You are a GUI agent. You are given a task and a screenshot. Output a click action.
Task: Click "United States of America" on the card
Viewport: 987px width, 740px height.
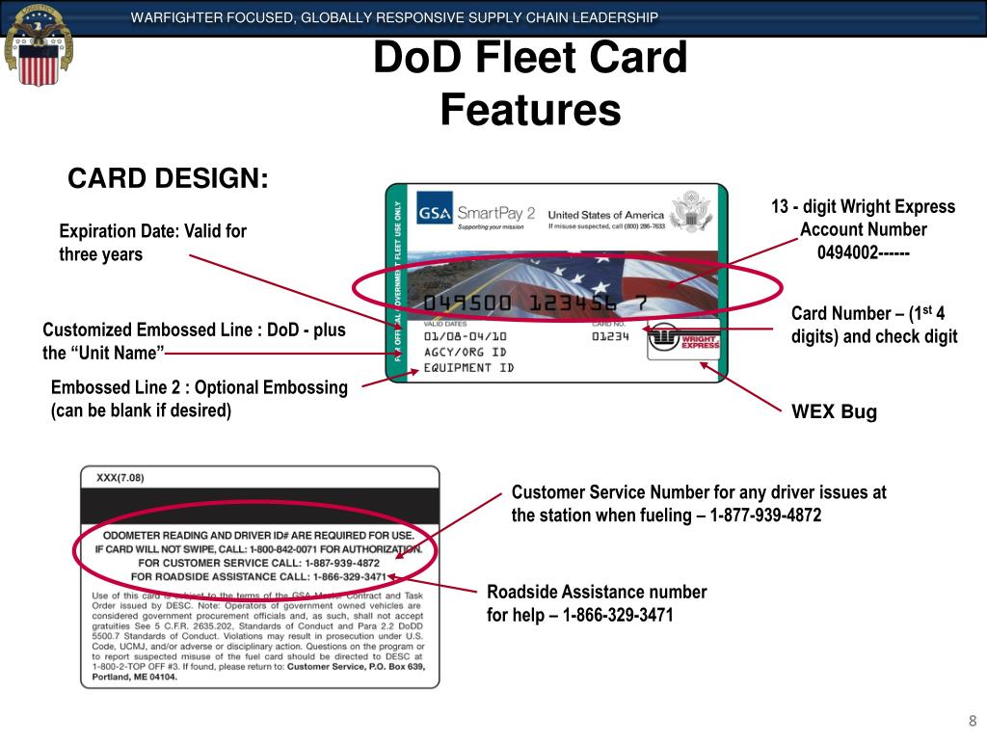(605, 215)
